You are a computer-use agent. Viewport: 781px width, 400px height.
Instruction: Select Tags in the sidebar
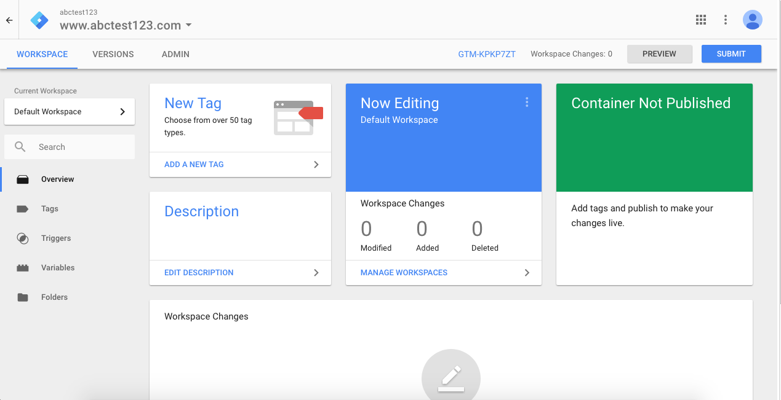point(50,209)
